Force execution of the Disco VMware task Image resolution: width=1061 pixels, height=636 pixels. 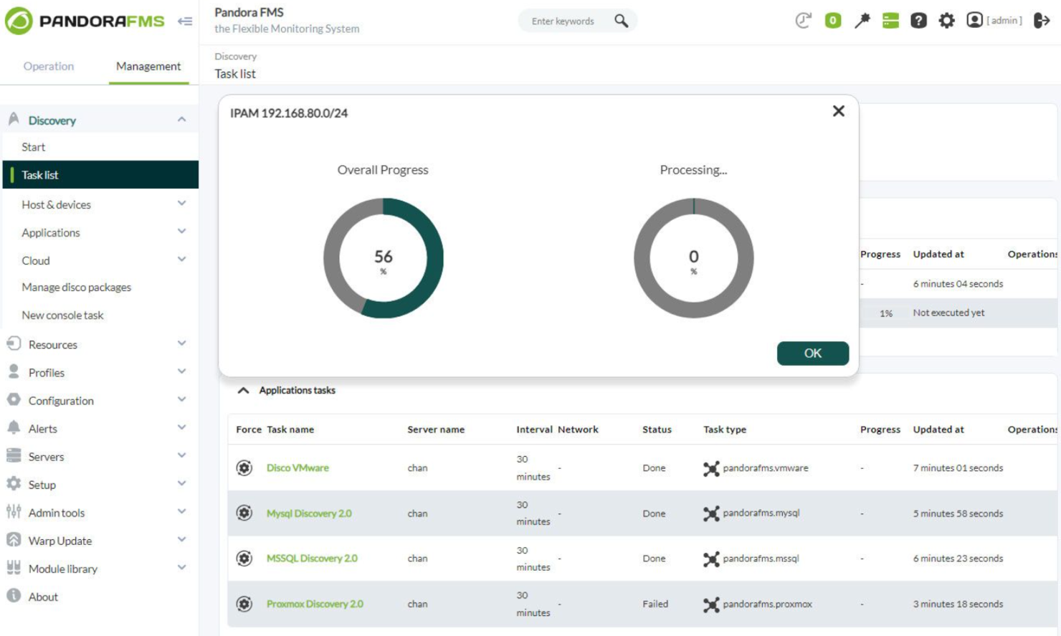[242, 467]
